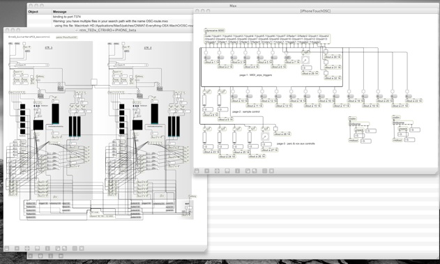Click the 'udpreceive 8000' object box

click(215, 30)
